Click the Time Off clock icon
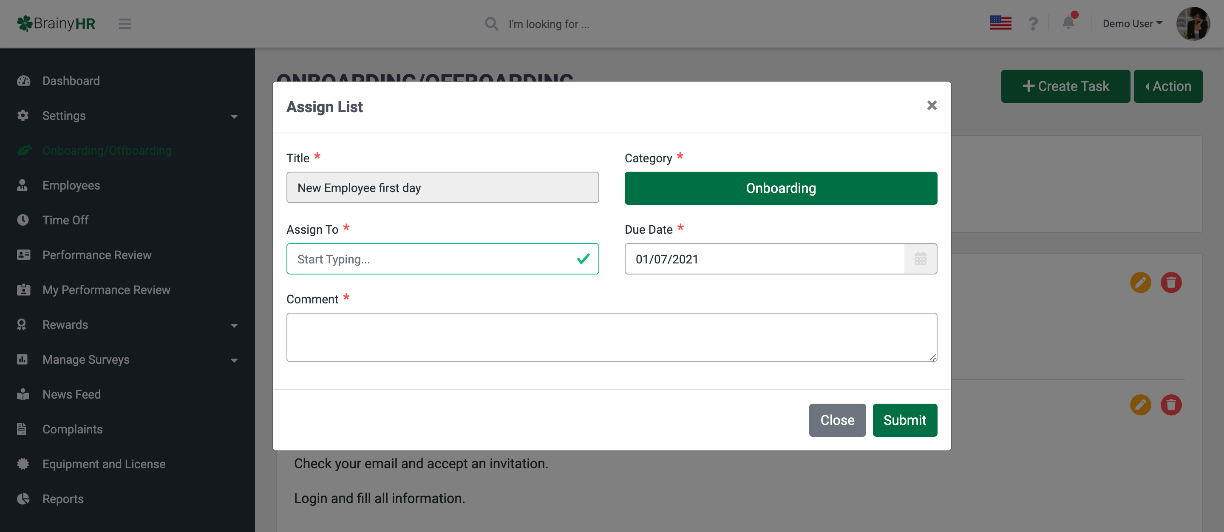This screenshot has width=1224, height=532. pyautogui.click(x=23, y=220)
